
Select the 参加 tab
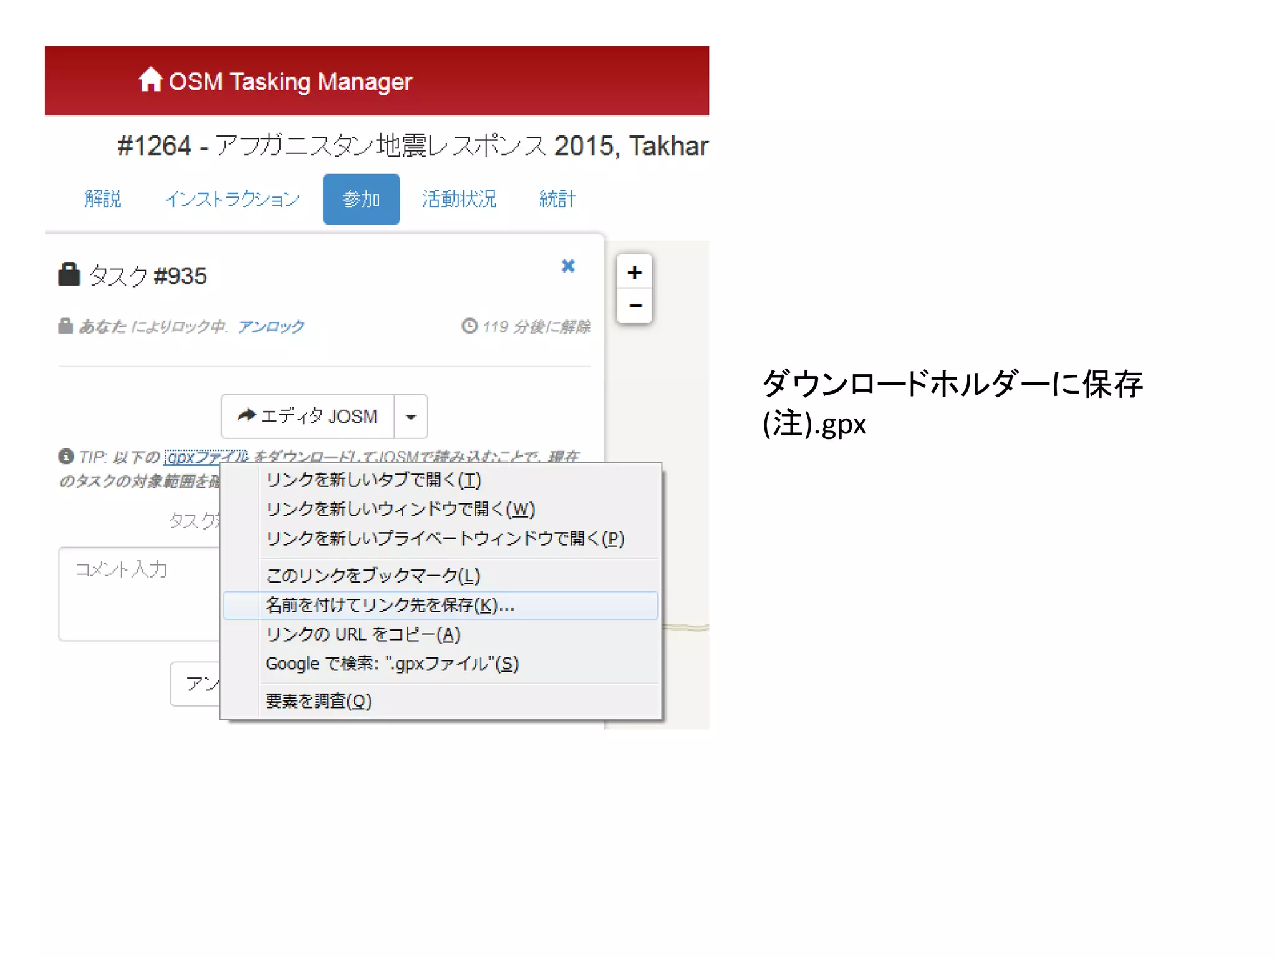click(x=362, y=199)
